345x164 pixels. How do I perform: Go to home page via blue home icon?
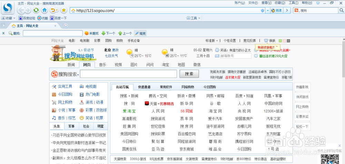tap(45, 10)
